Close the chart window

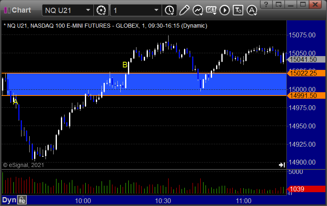coord(315,4)
